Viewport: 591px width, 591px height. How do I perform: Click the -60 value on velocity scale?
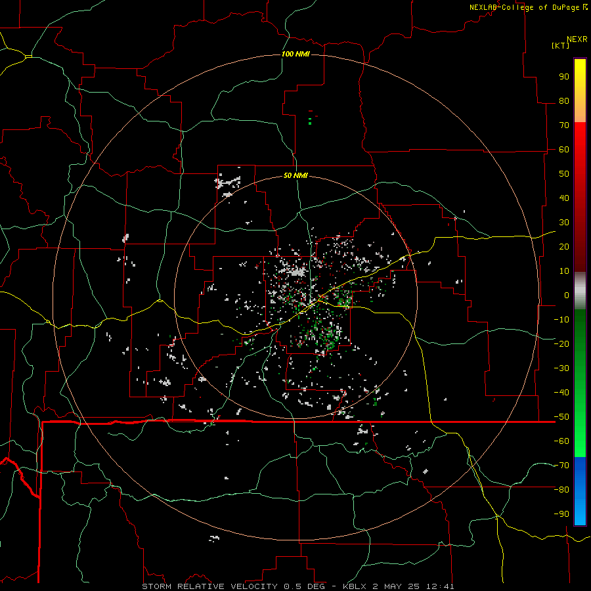click(x=561, y=441)
